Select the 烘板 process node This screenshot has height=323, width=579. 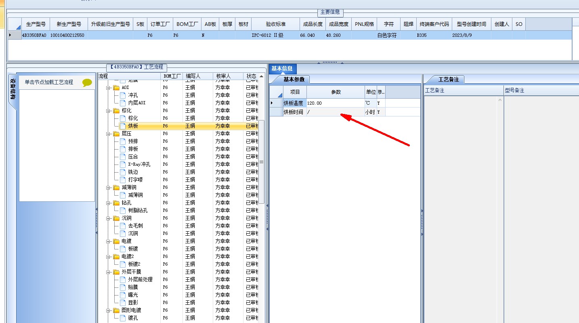pyautogui.click(x=133, y=126)
